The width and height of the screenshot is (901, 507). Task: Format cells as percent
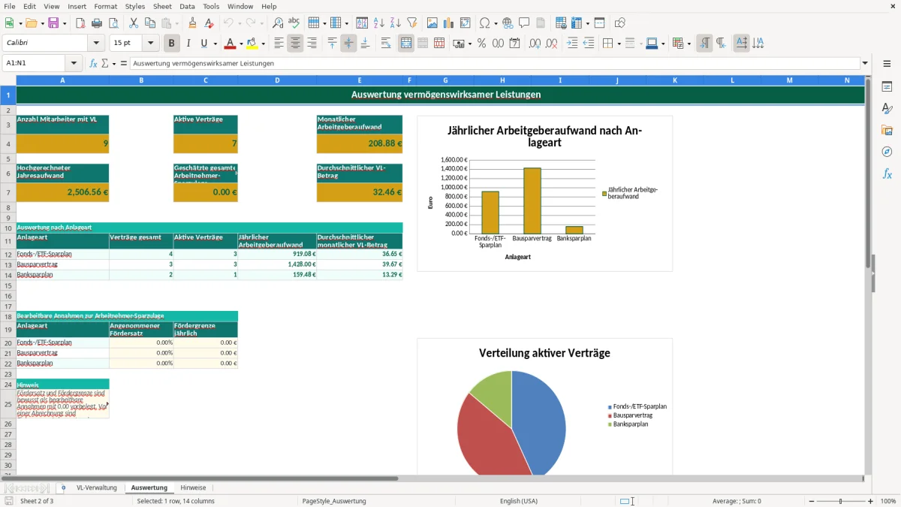pos(481,44)
